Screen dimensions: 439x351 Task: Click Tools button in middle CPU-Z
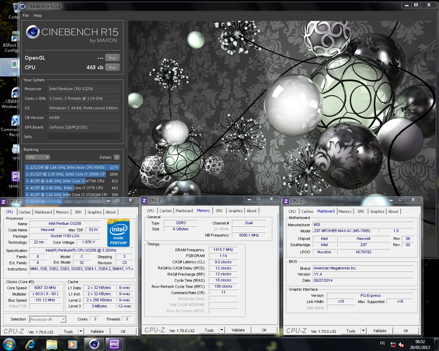click(210, 330)
